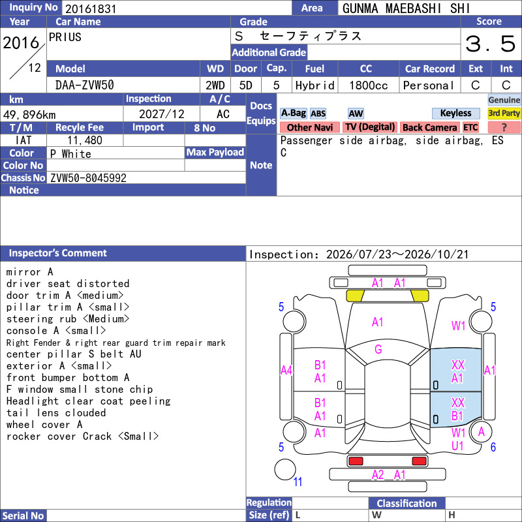This screenshot has width=522, height=522.
Task: Select the 3rd Party yellow tag
Action: point(504,114)
